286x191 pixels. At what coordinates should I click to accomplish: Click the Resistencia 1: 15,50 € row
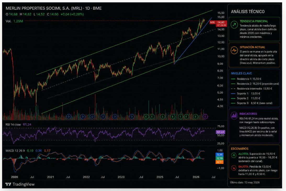(x=246, y=79)
